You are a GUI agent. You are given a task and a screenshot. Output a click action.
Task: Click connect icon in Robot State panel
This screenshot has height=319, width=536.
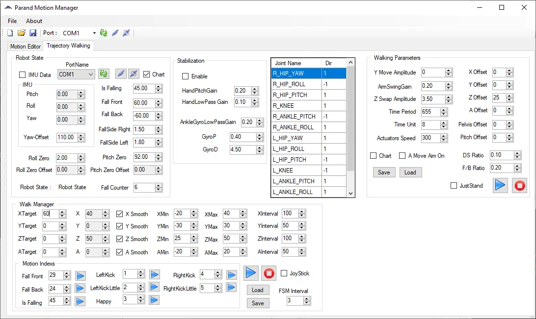coord(121,74)
